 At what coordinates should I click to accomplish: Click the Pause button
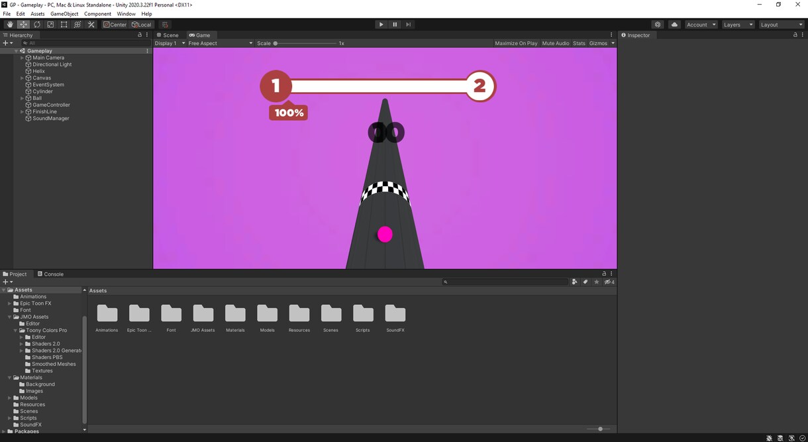(395, 25)
